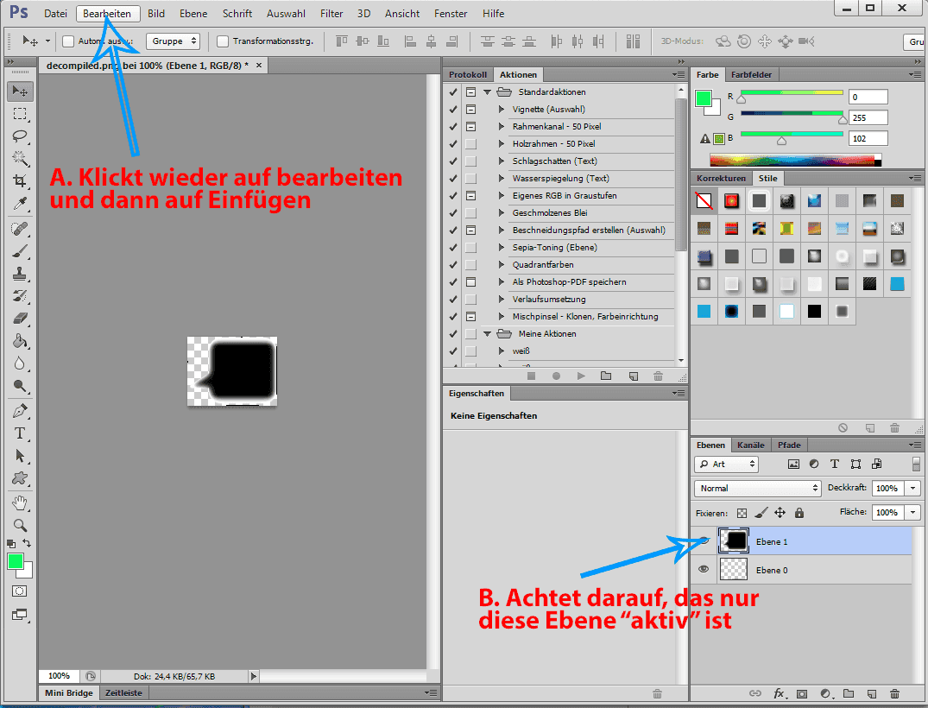928x708 pixels.
Task: Select the Healing Brush tool
Action: [x=20, y=229]
